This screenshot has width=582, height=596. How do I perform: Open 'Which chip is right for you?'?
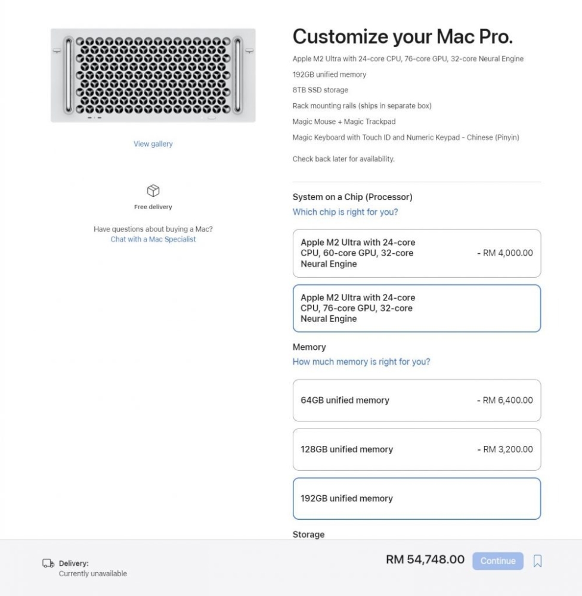pos(345,212)
